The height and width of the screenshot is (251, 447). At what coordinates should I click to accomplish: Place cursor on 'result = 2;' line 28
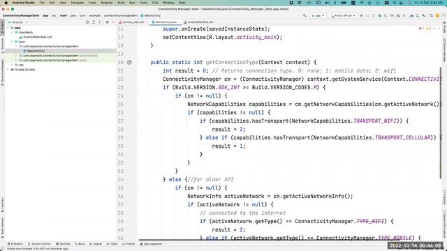click(x=228, y=129)
